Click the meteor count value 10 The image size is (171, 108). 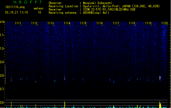tap(39, 12)
